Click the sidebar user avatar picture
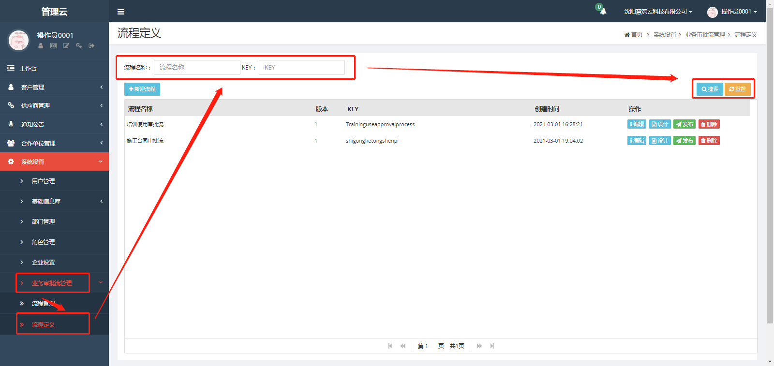This screenshot has width=774, height=366. click(x=19, y=40)
